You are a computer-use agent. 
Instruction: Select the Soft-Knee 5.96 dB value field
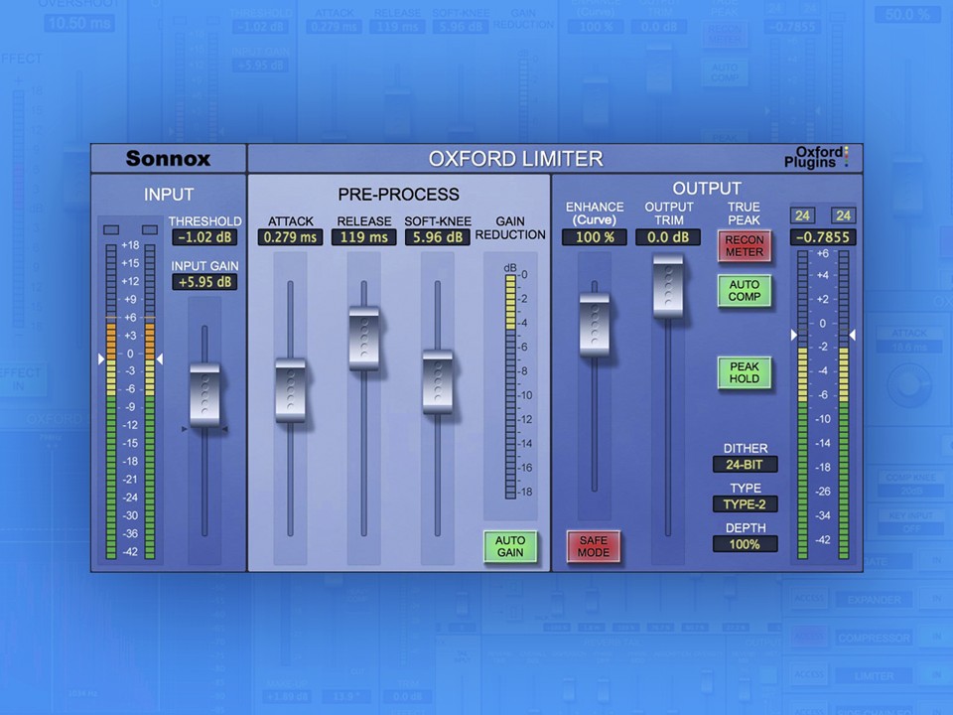(438, 237)
